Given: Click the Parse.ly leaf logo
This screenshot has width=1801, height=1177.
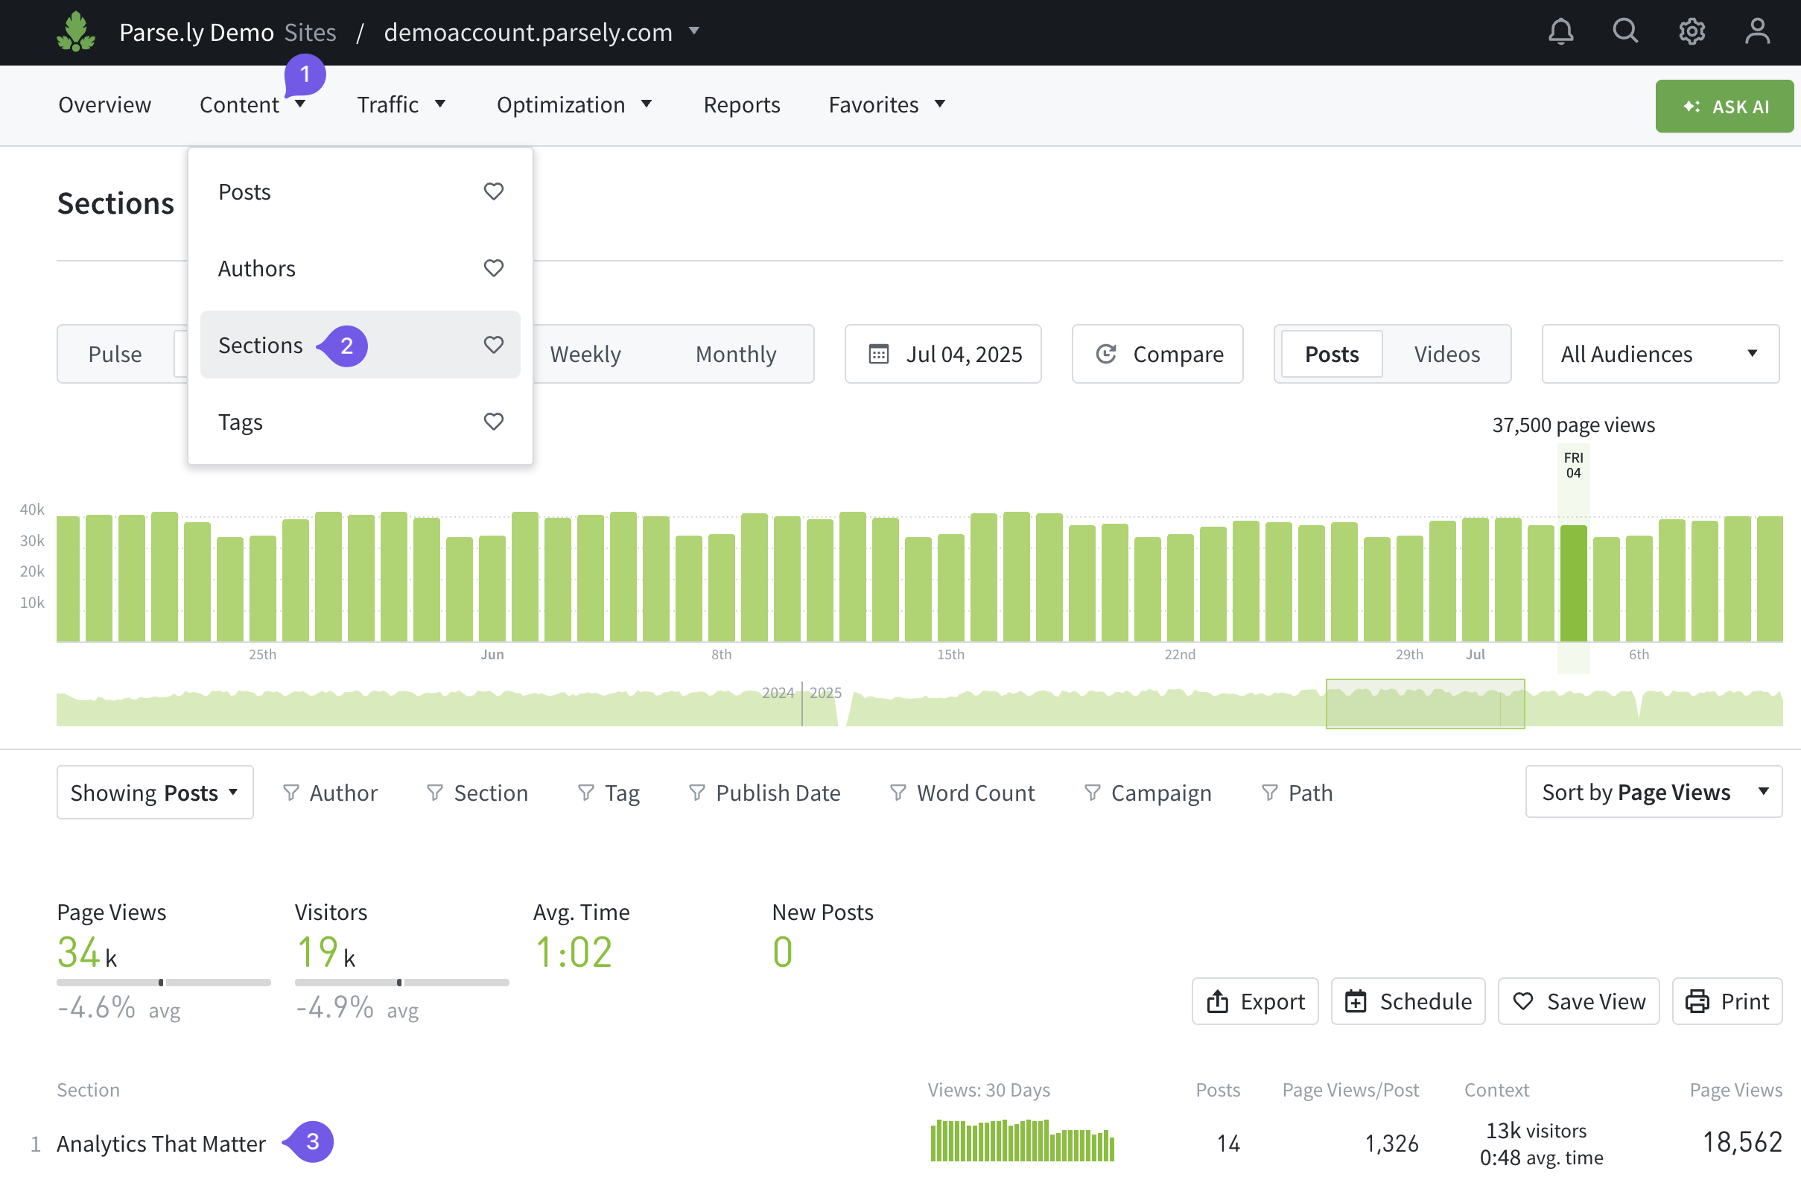Looking at the screenshot, I should [x=76, y=32].
